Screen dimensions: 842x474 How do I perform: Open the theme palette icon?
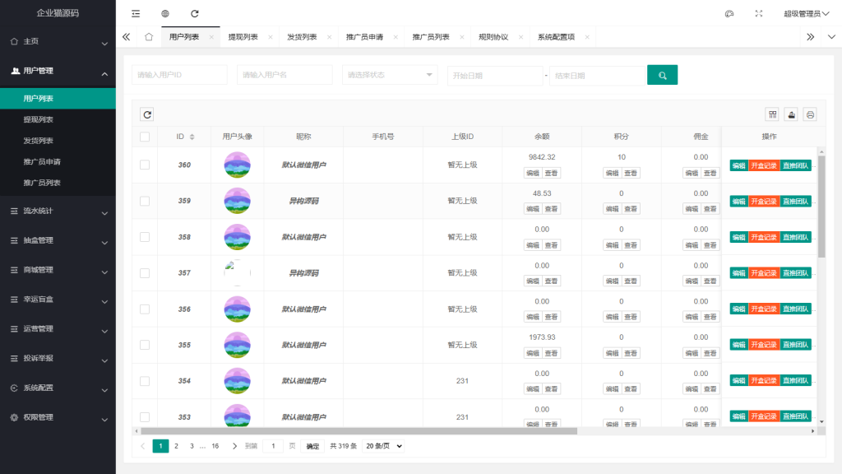(x=729, y=13)
